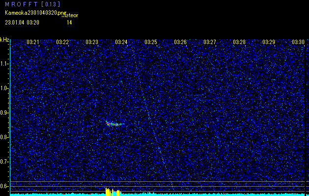Click the date text 23.01.04 03:20
Viewport: 309px width, 196px height.
tap(22, 23)
